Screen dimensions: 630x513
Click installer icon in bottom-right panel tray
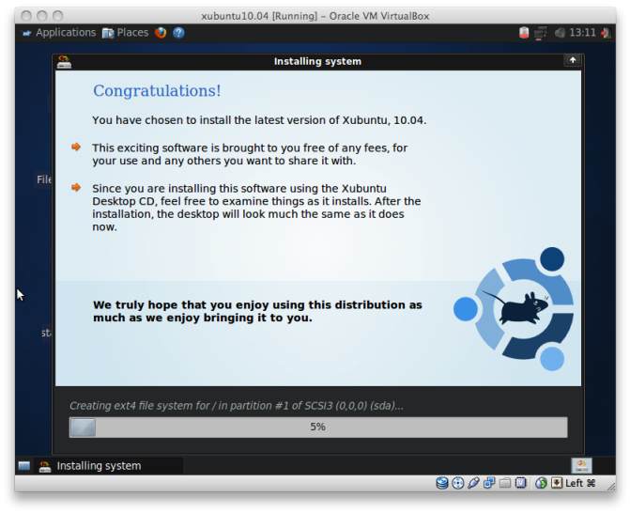[x=581, y=466]
